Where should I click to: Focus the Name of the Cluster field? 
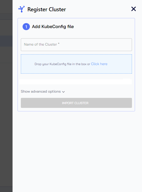point(76,45)
